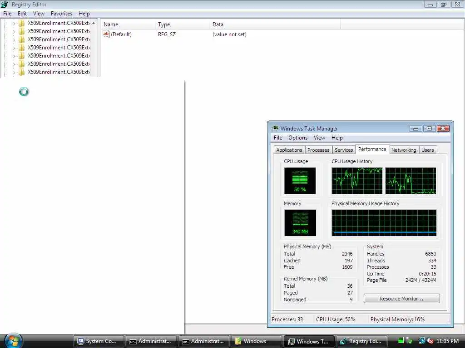Open Help menu in Registry Editor

pyautogui.click(x=84, y=14)
